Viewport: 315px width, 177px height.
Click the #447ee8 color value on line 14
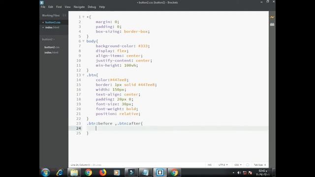click(x=118, y=80)
